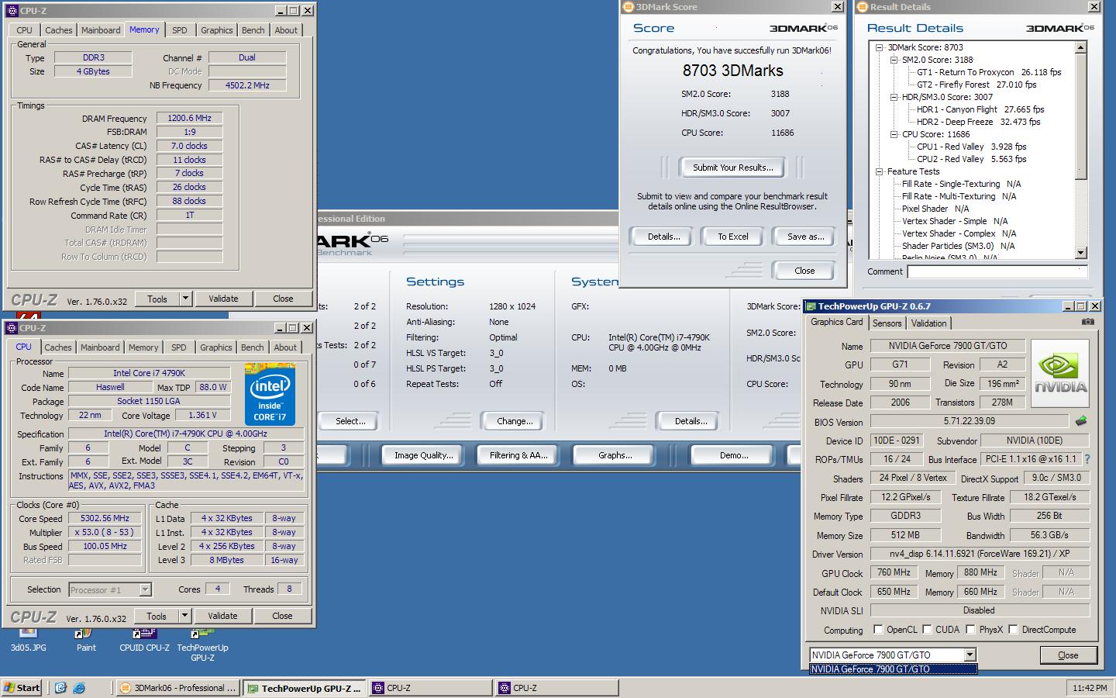Select HDR2 - Deep Freeze result row

(978, 122)
